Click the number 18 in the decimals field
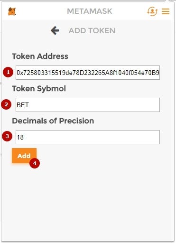Screen dimensions: 176x243 coord(20,137)
